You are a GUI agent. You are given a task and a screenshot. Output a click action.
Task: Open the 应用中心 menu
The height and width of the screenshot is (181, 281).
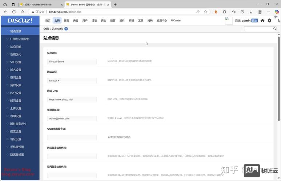(162, 21)
